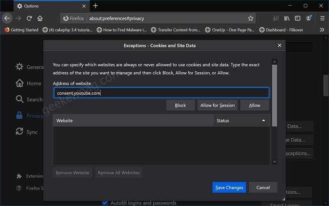Open the hamburger application menu
The image size is (329, 206).
tap(322, 18)
